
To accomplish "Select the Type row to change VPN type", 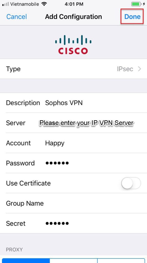I will [74, 69].
